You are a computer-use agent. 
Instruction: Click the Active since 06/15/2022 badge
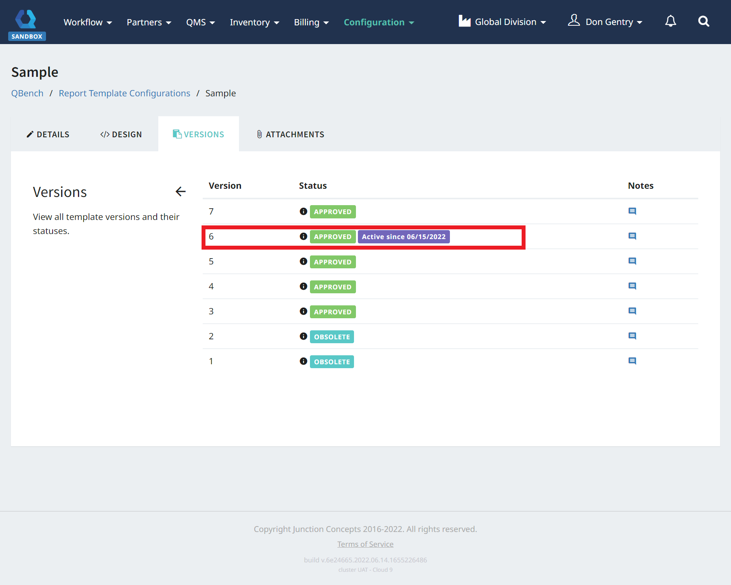(404, 237)
